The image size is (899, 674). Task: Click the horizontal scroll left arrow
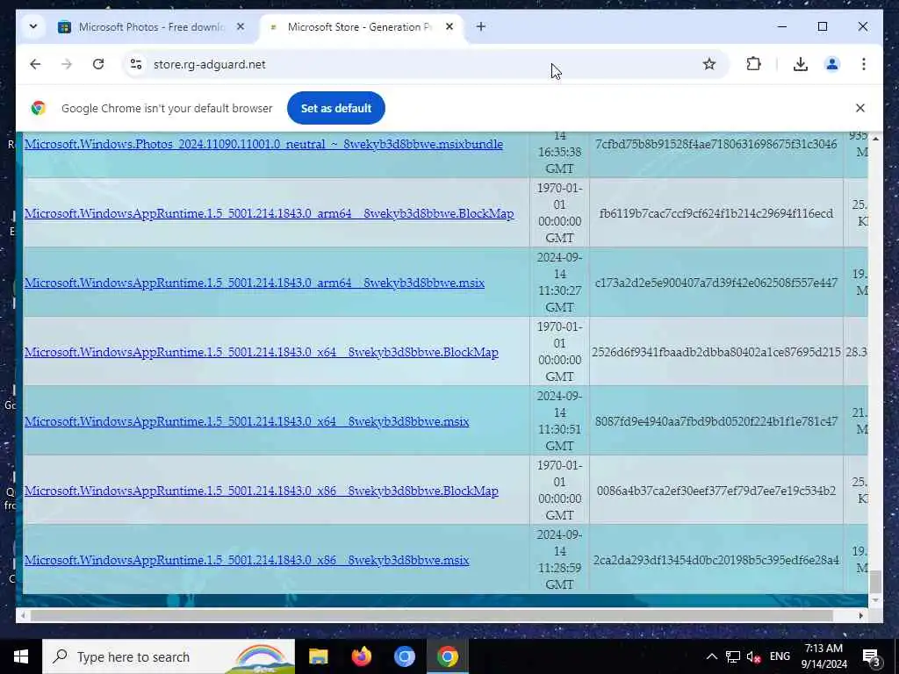[22, 615]
